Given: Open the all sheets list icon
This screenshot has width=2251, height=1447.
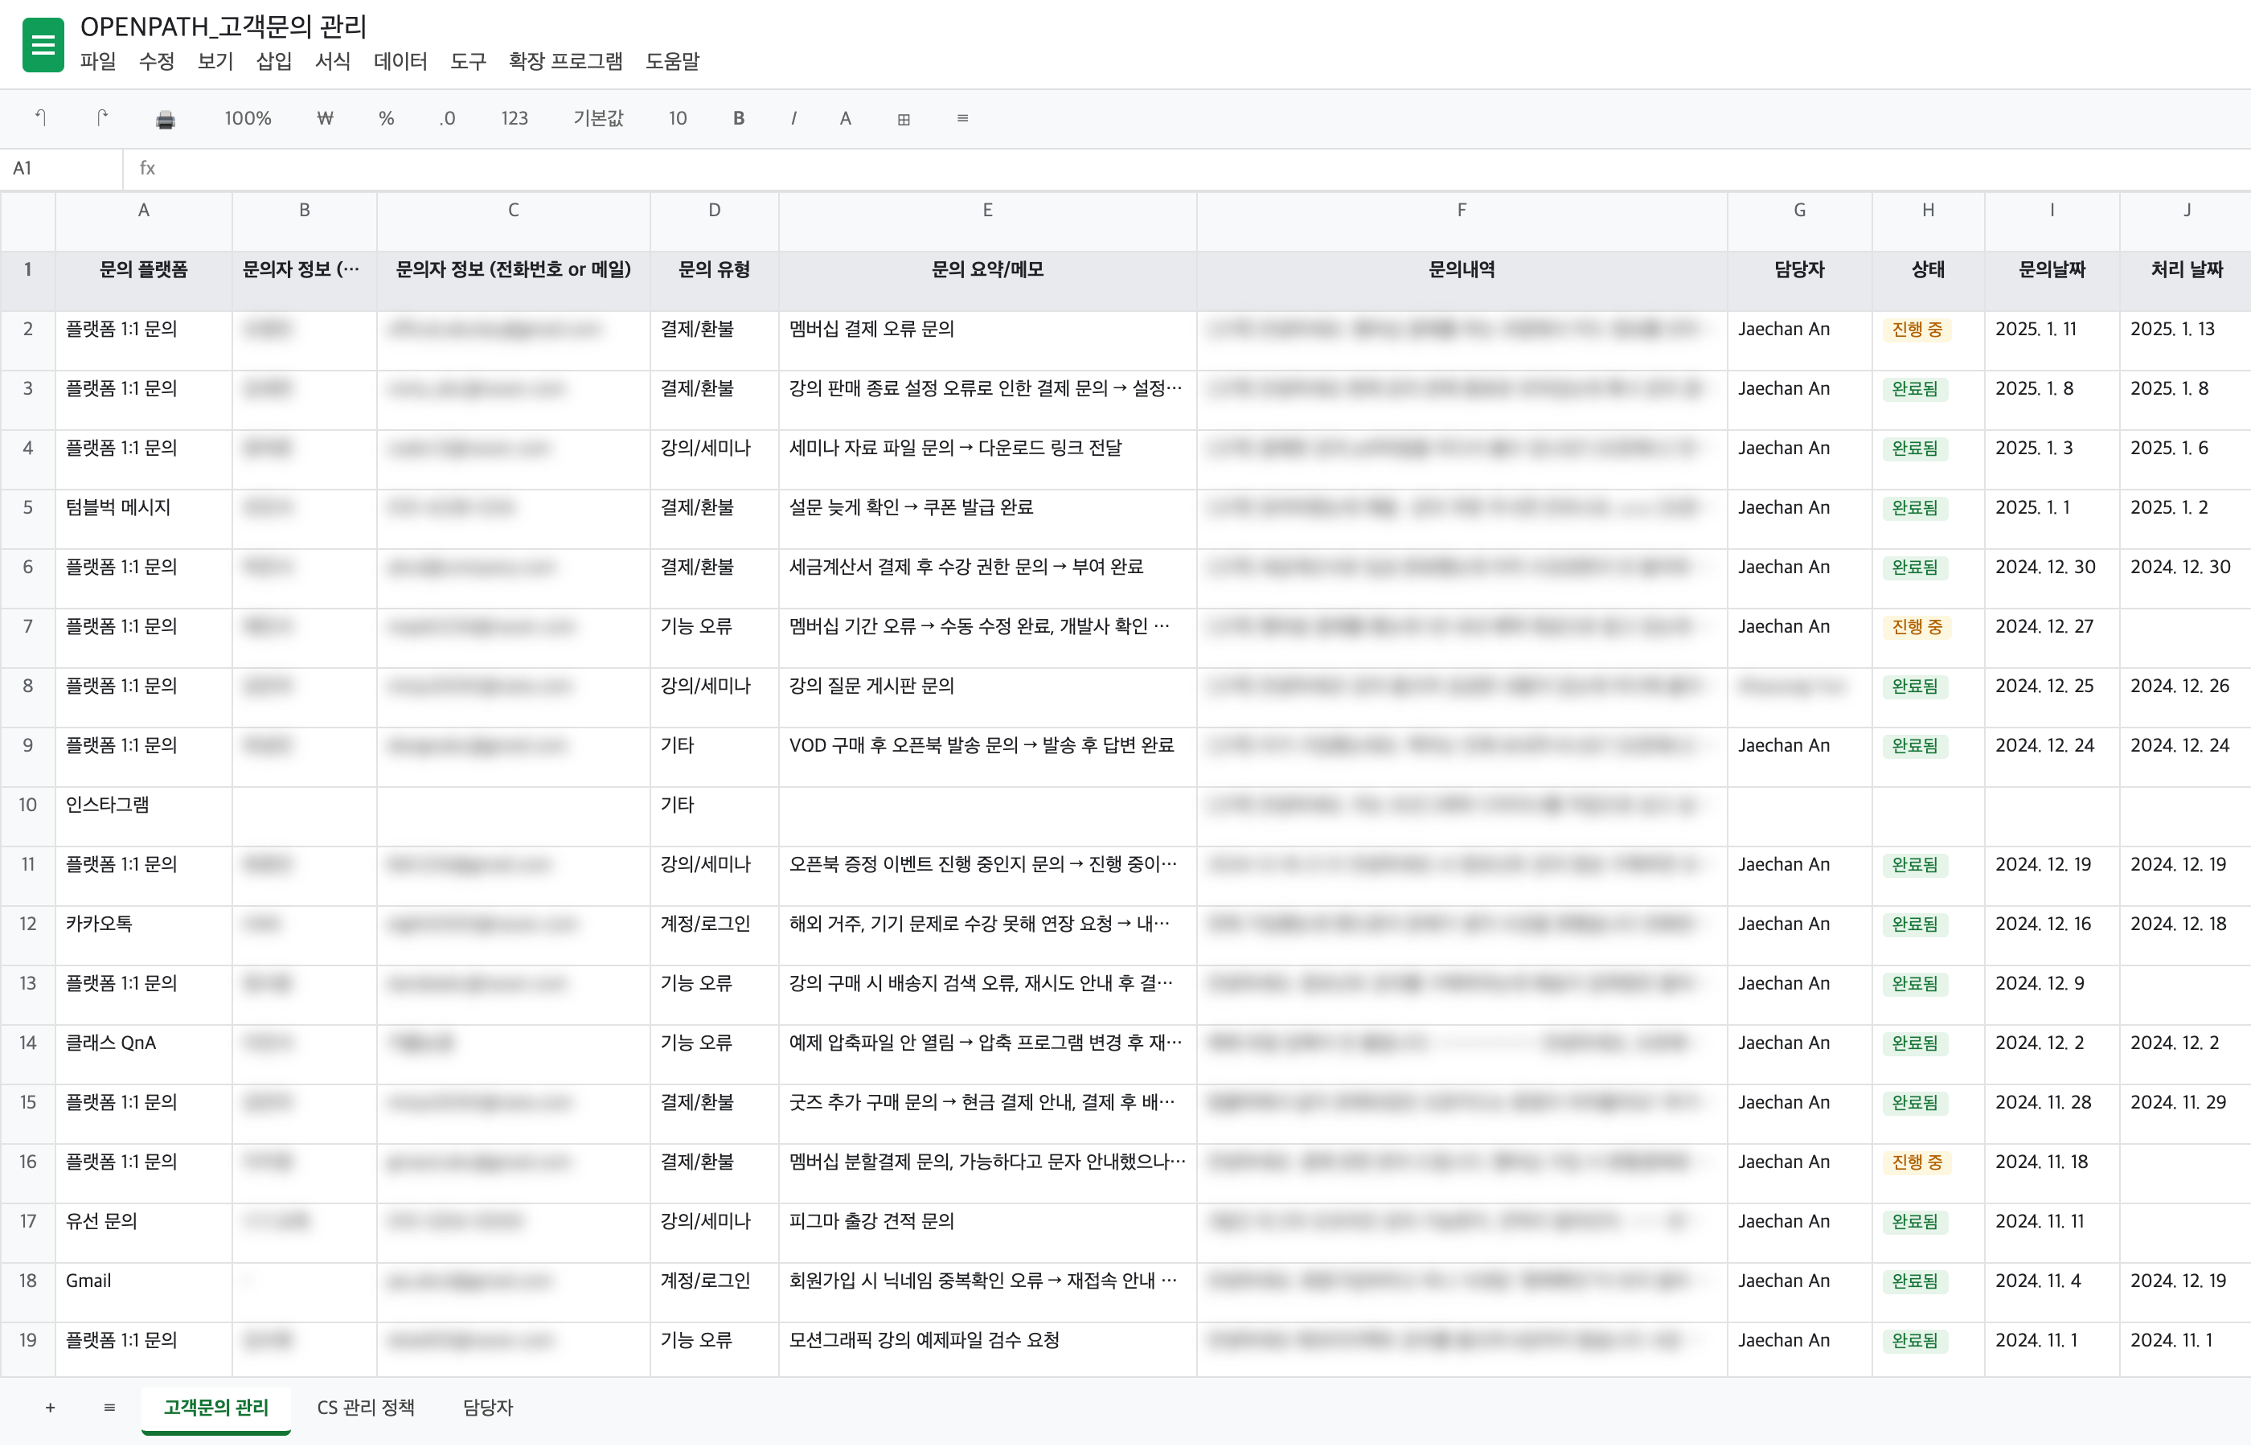Looking at the screenshot, I should coord(109,1408).
